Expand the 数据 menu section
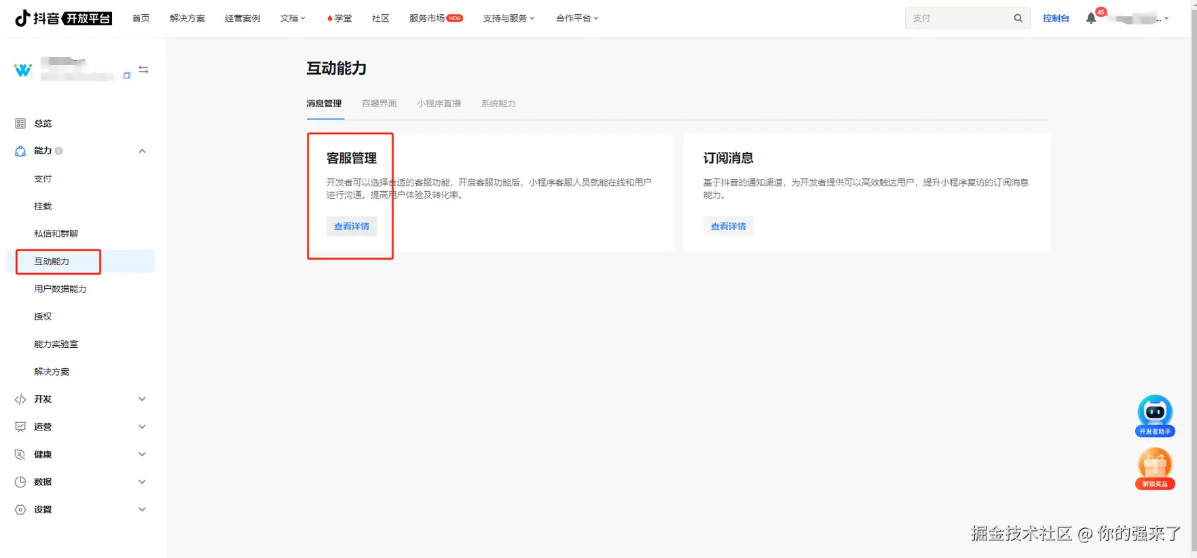This screenshot has width=1197, height=558. [142, 482]
